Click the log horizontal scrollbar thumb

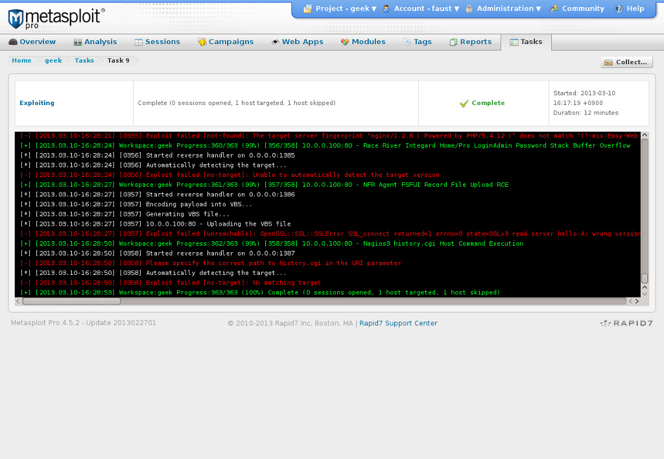tap(71, 301)
